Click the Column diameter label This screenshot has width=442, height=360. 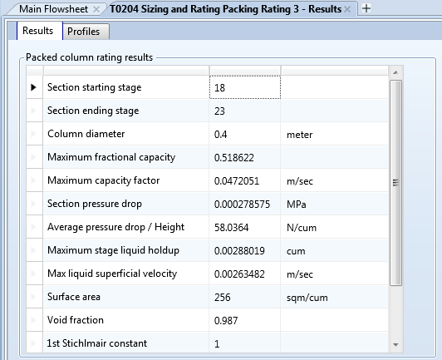[x=86, y=134]
